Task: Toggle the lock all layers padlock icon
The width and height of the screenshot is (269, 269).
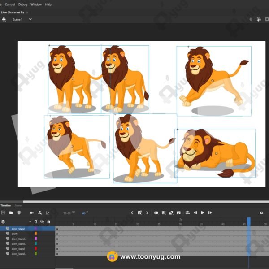Action: coord(48,221)
